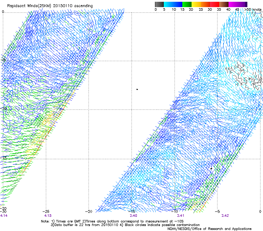
Task: Click the longitude '-5' label on bottom axis
Action: pos(218,211)
